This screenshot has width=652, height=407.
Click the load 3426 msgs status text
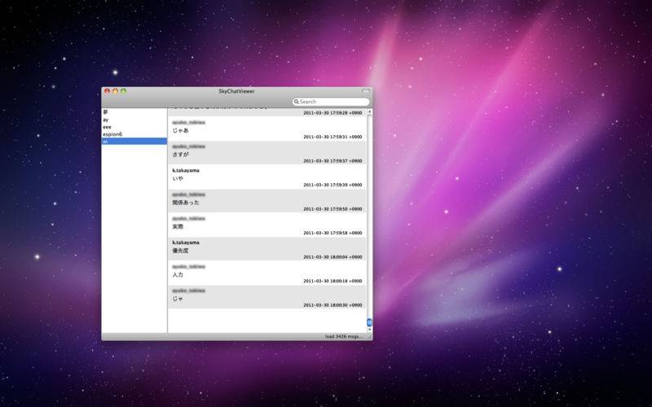[343, 336]
